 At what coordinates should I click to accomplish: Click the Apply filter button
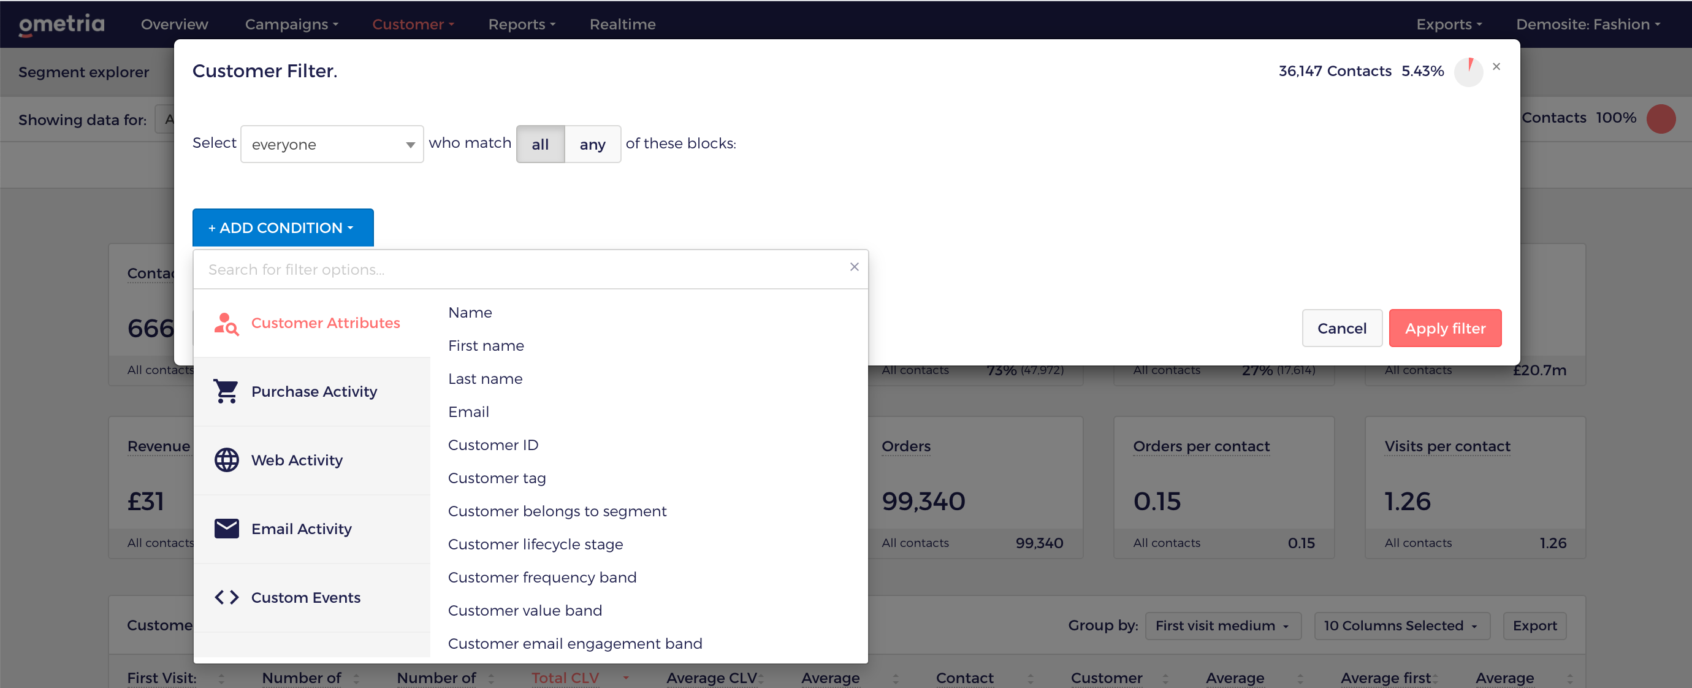pos(1444,328)
